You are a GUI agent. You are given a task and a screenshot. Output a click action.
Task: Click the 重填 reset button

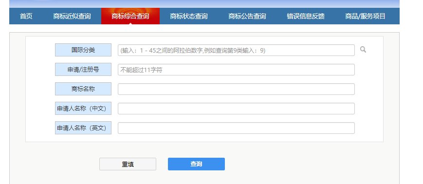point(128,164)
